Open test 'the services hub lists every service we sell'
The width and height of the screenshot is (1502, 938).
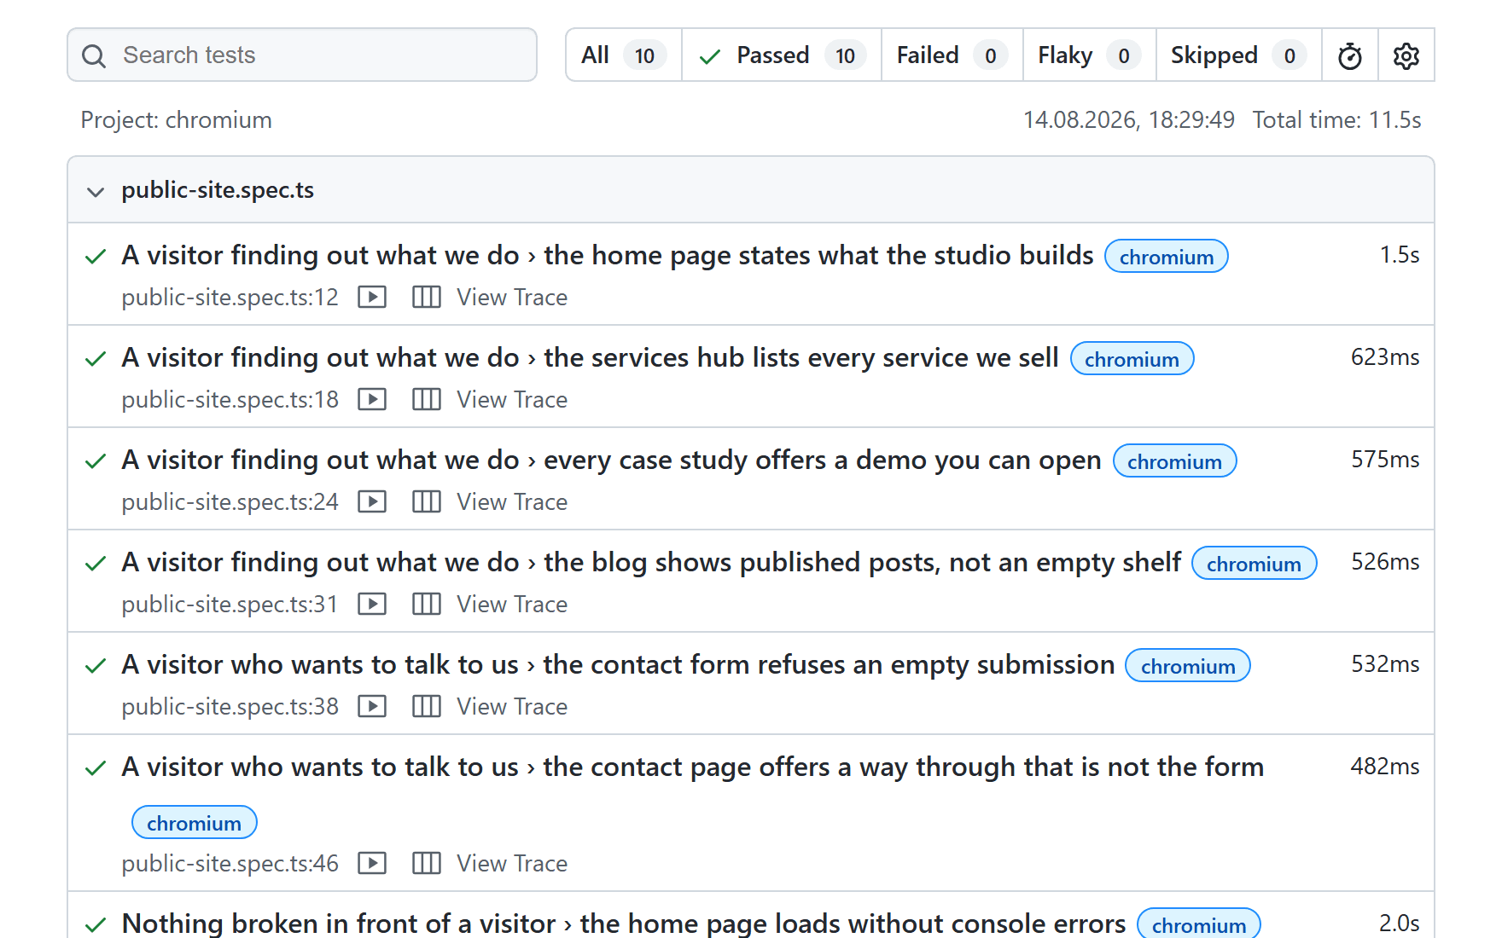(x=591, y=357)
